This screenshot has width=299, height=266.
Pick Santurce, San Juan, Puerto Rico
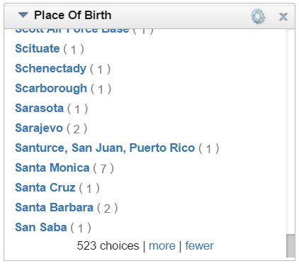tap(105, 148)
